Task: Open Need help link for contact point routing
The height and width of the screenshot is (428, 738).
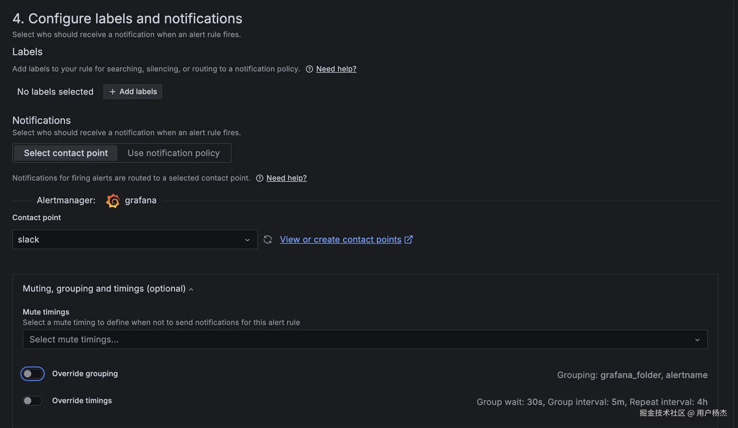Action: point(286,178)
